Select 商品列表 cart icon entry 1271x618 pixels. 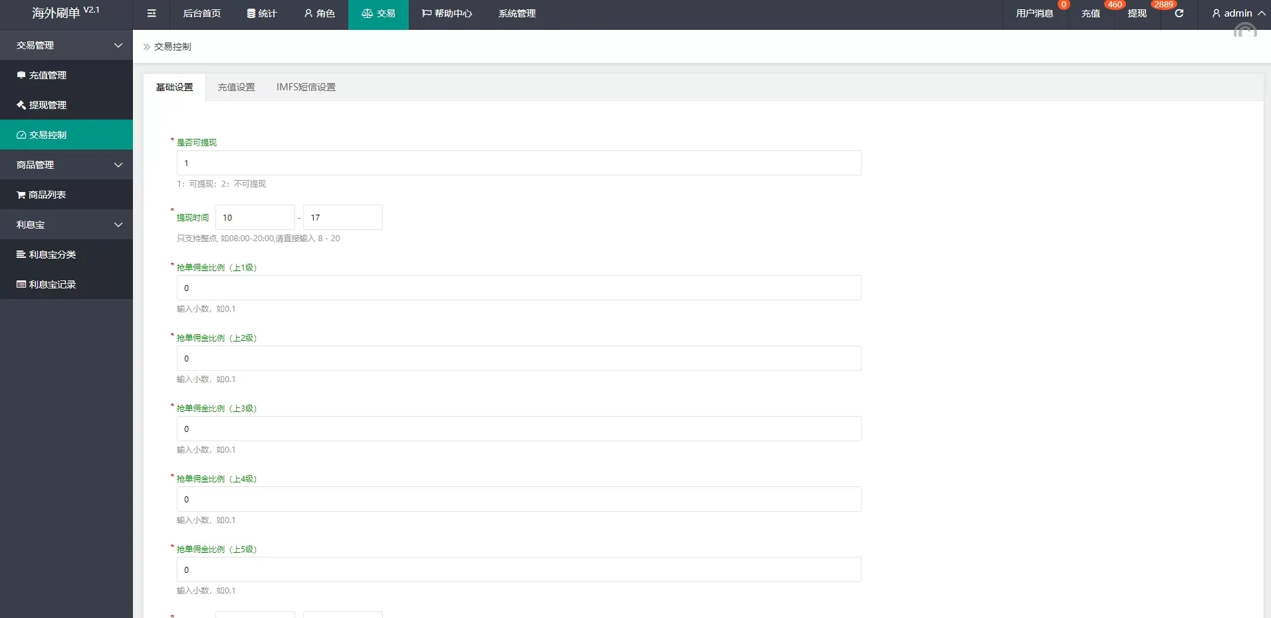(47, 195)
